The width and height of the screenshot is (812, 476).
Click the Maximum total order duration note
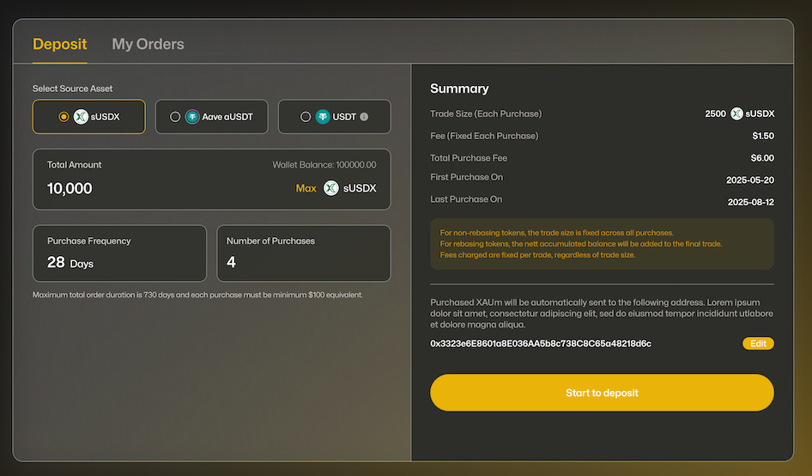click(x=197, y=295)
